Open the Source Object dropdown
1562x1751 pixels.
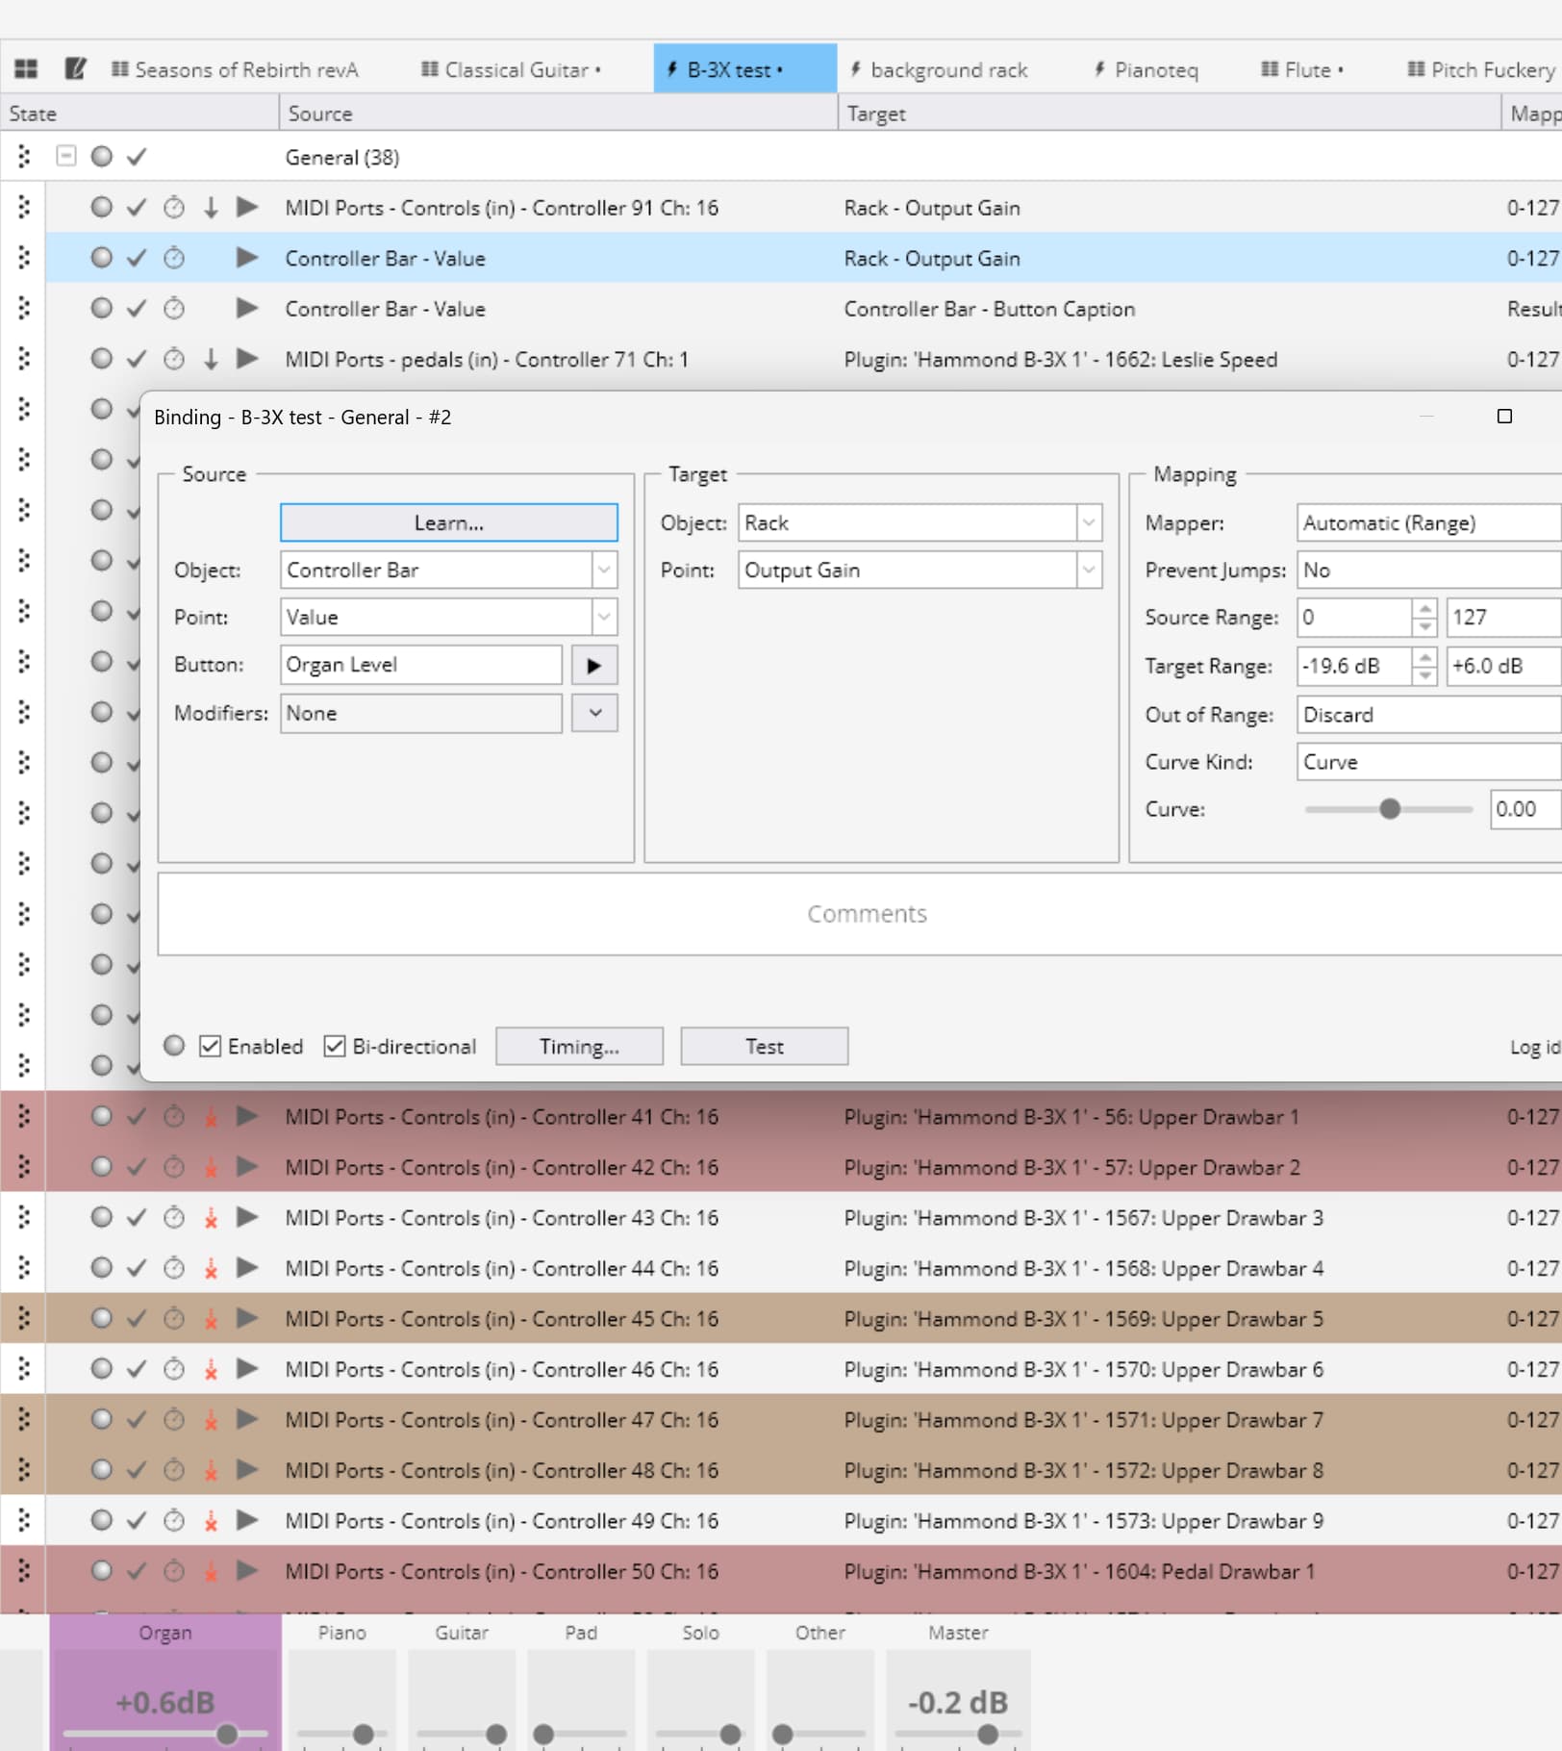[603, 570]
